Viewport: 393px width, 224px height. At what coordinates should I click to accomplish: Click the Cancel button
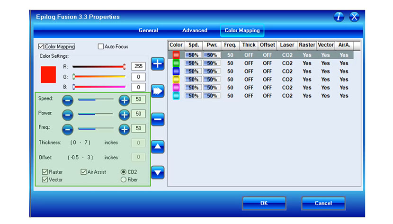pos(323,203)
